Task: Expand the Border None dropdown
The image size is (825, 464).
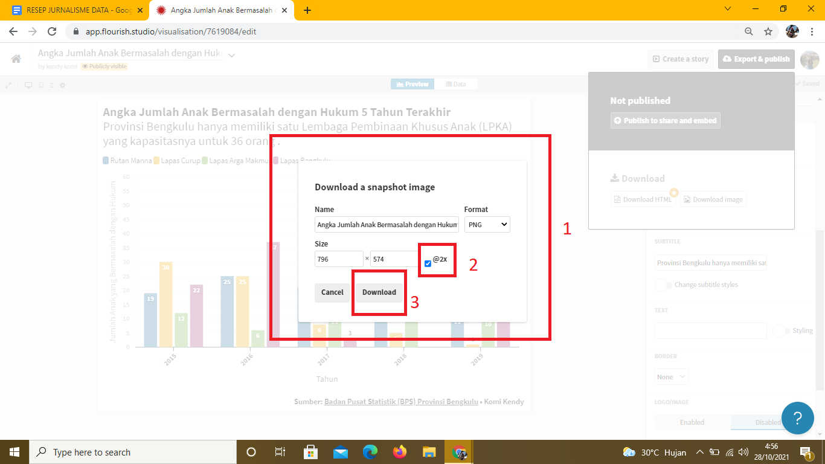Action: (671, 377)
